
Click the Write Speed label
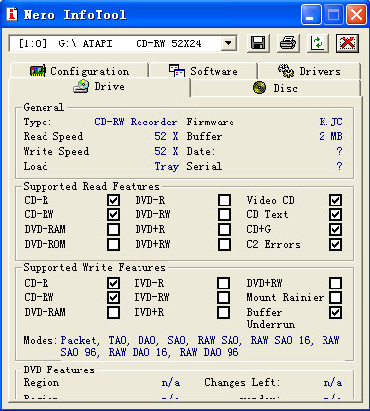[56, 151]
